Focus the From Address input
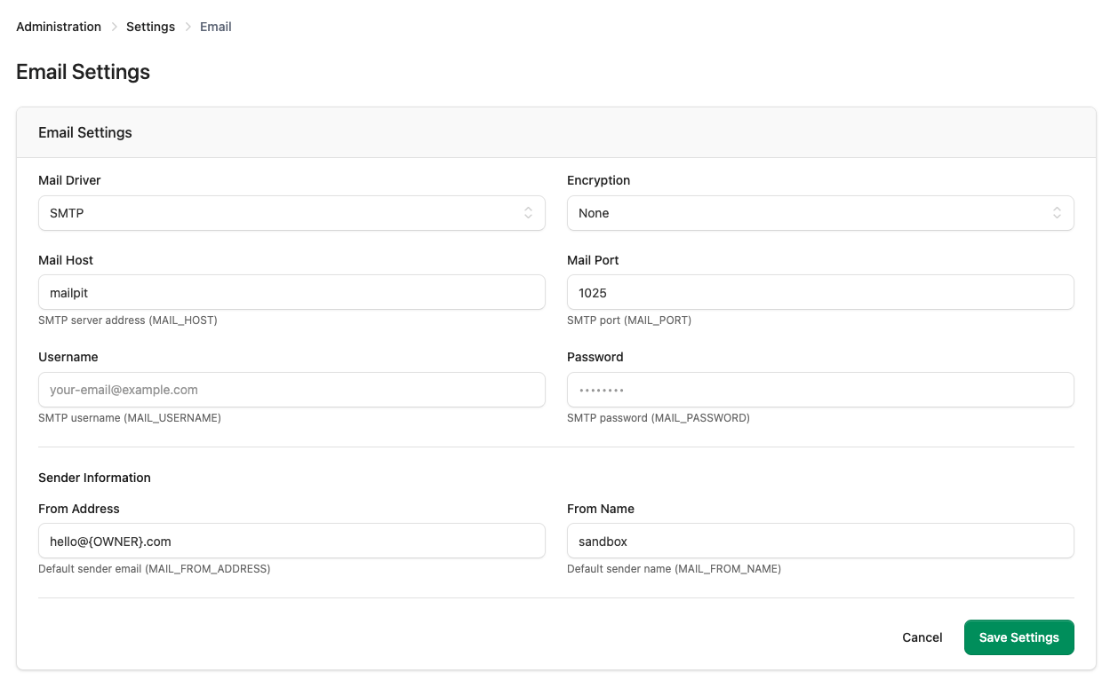Screen dimensions: 1118x696 pos(291,541)
